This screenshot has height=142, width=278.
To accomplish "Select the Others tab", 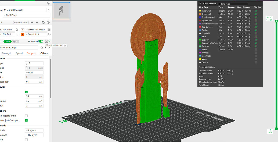I will pyautogui.click(x=44, y=53).
